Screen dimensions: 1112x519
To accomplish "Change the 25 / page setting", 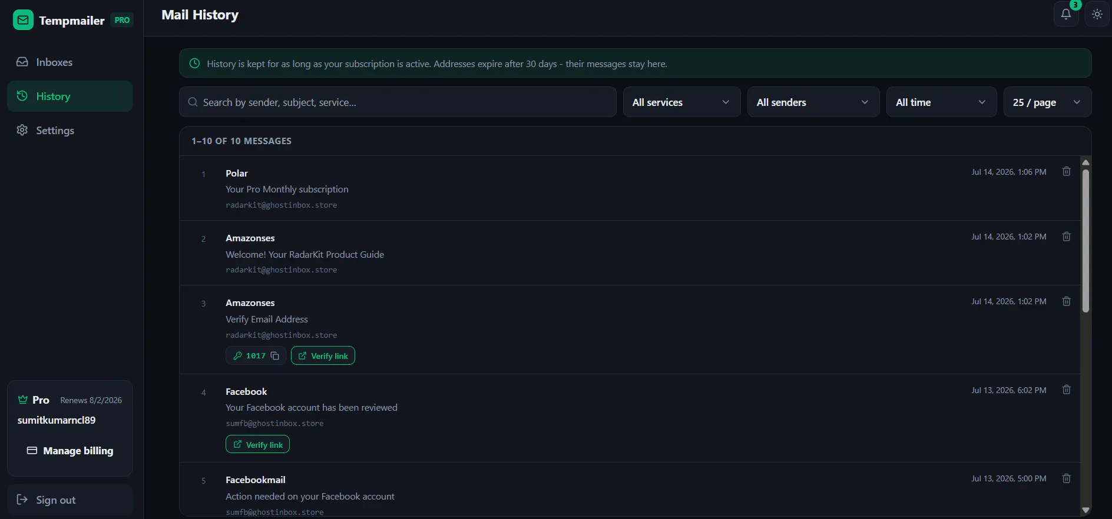I will 1047,102.
